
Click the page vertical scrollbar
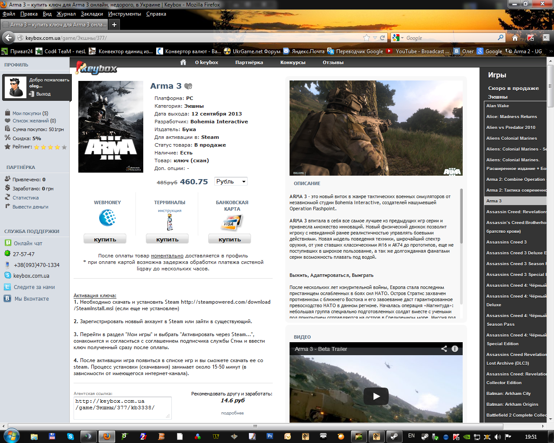click(551, 87)
